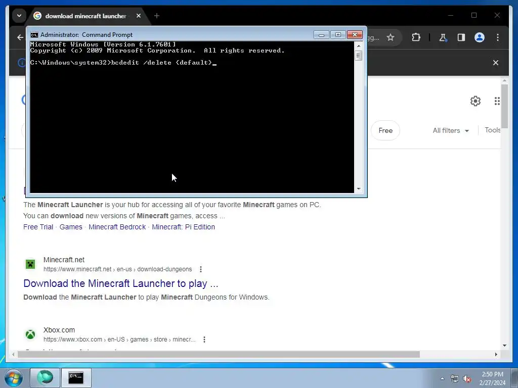Close the Administrator Command Prompt window
The width and height of the screenshot is (518, 388).
(x=355, y=35)
